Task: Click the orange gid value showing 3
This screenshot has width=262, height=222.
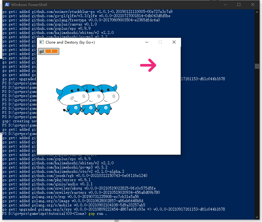Action: [x=51, y=51]
